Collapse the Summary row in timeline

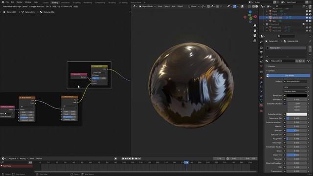tap(1, 166)
